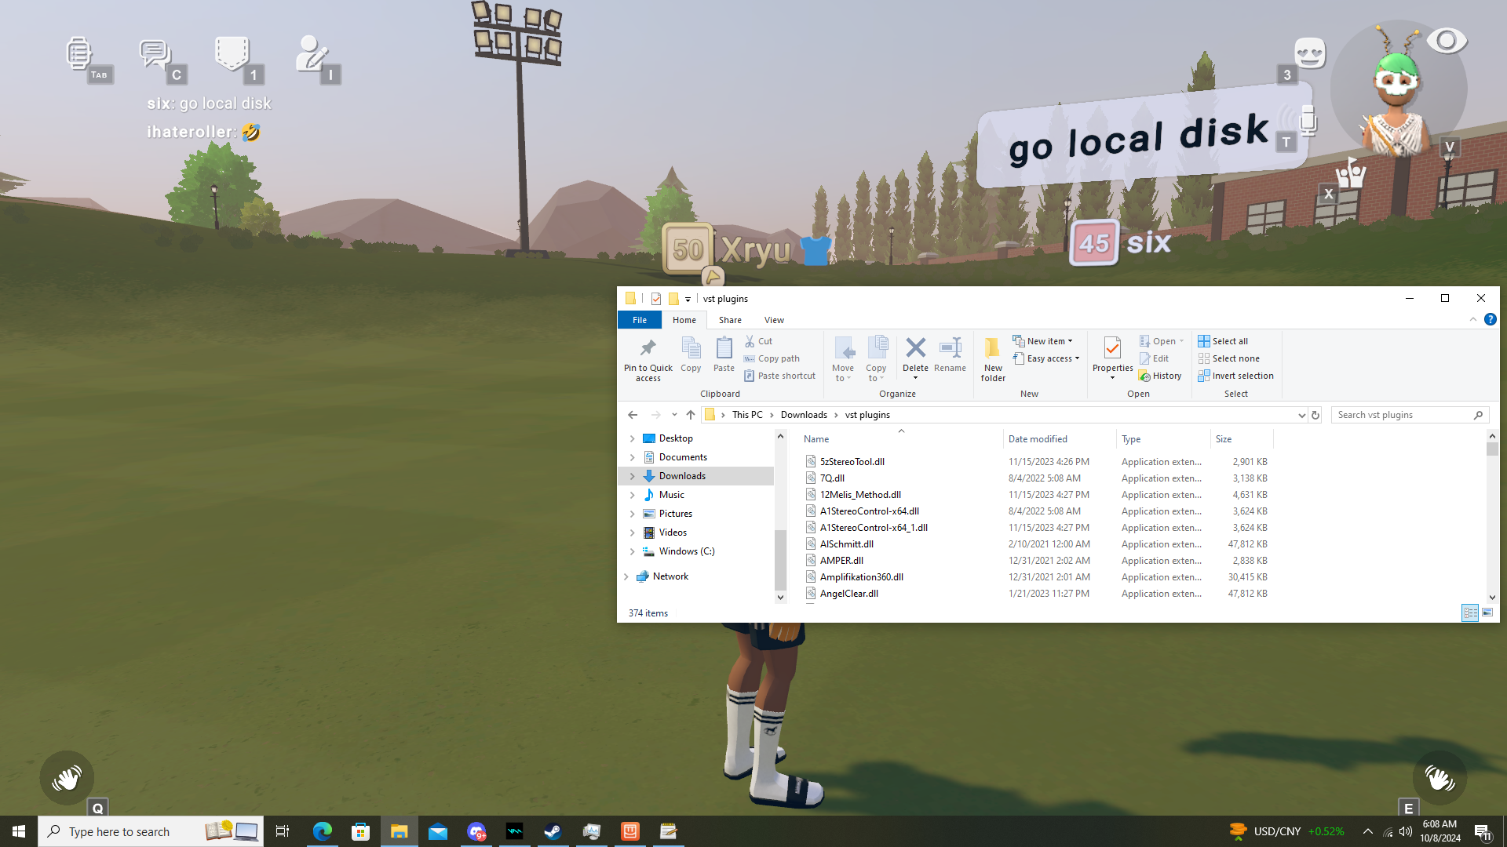Open Steam from the taskbar

pos(553,831)
